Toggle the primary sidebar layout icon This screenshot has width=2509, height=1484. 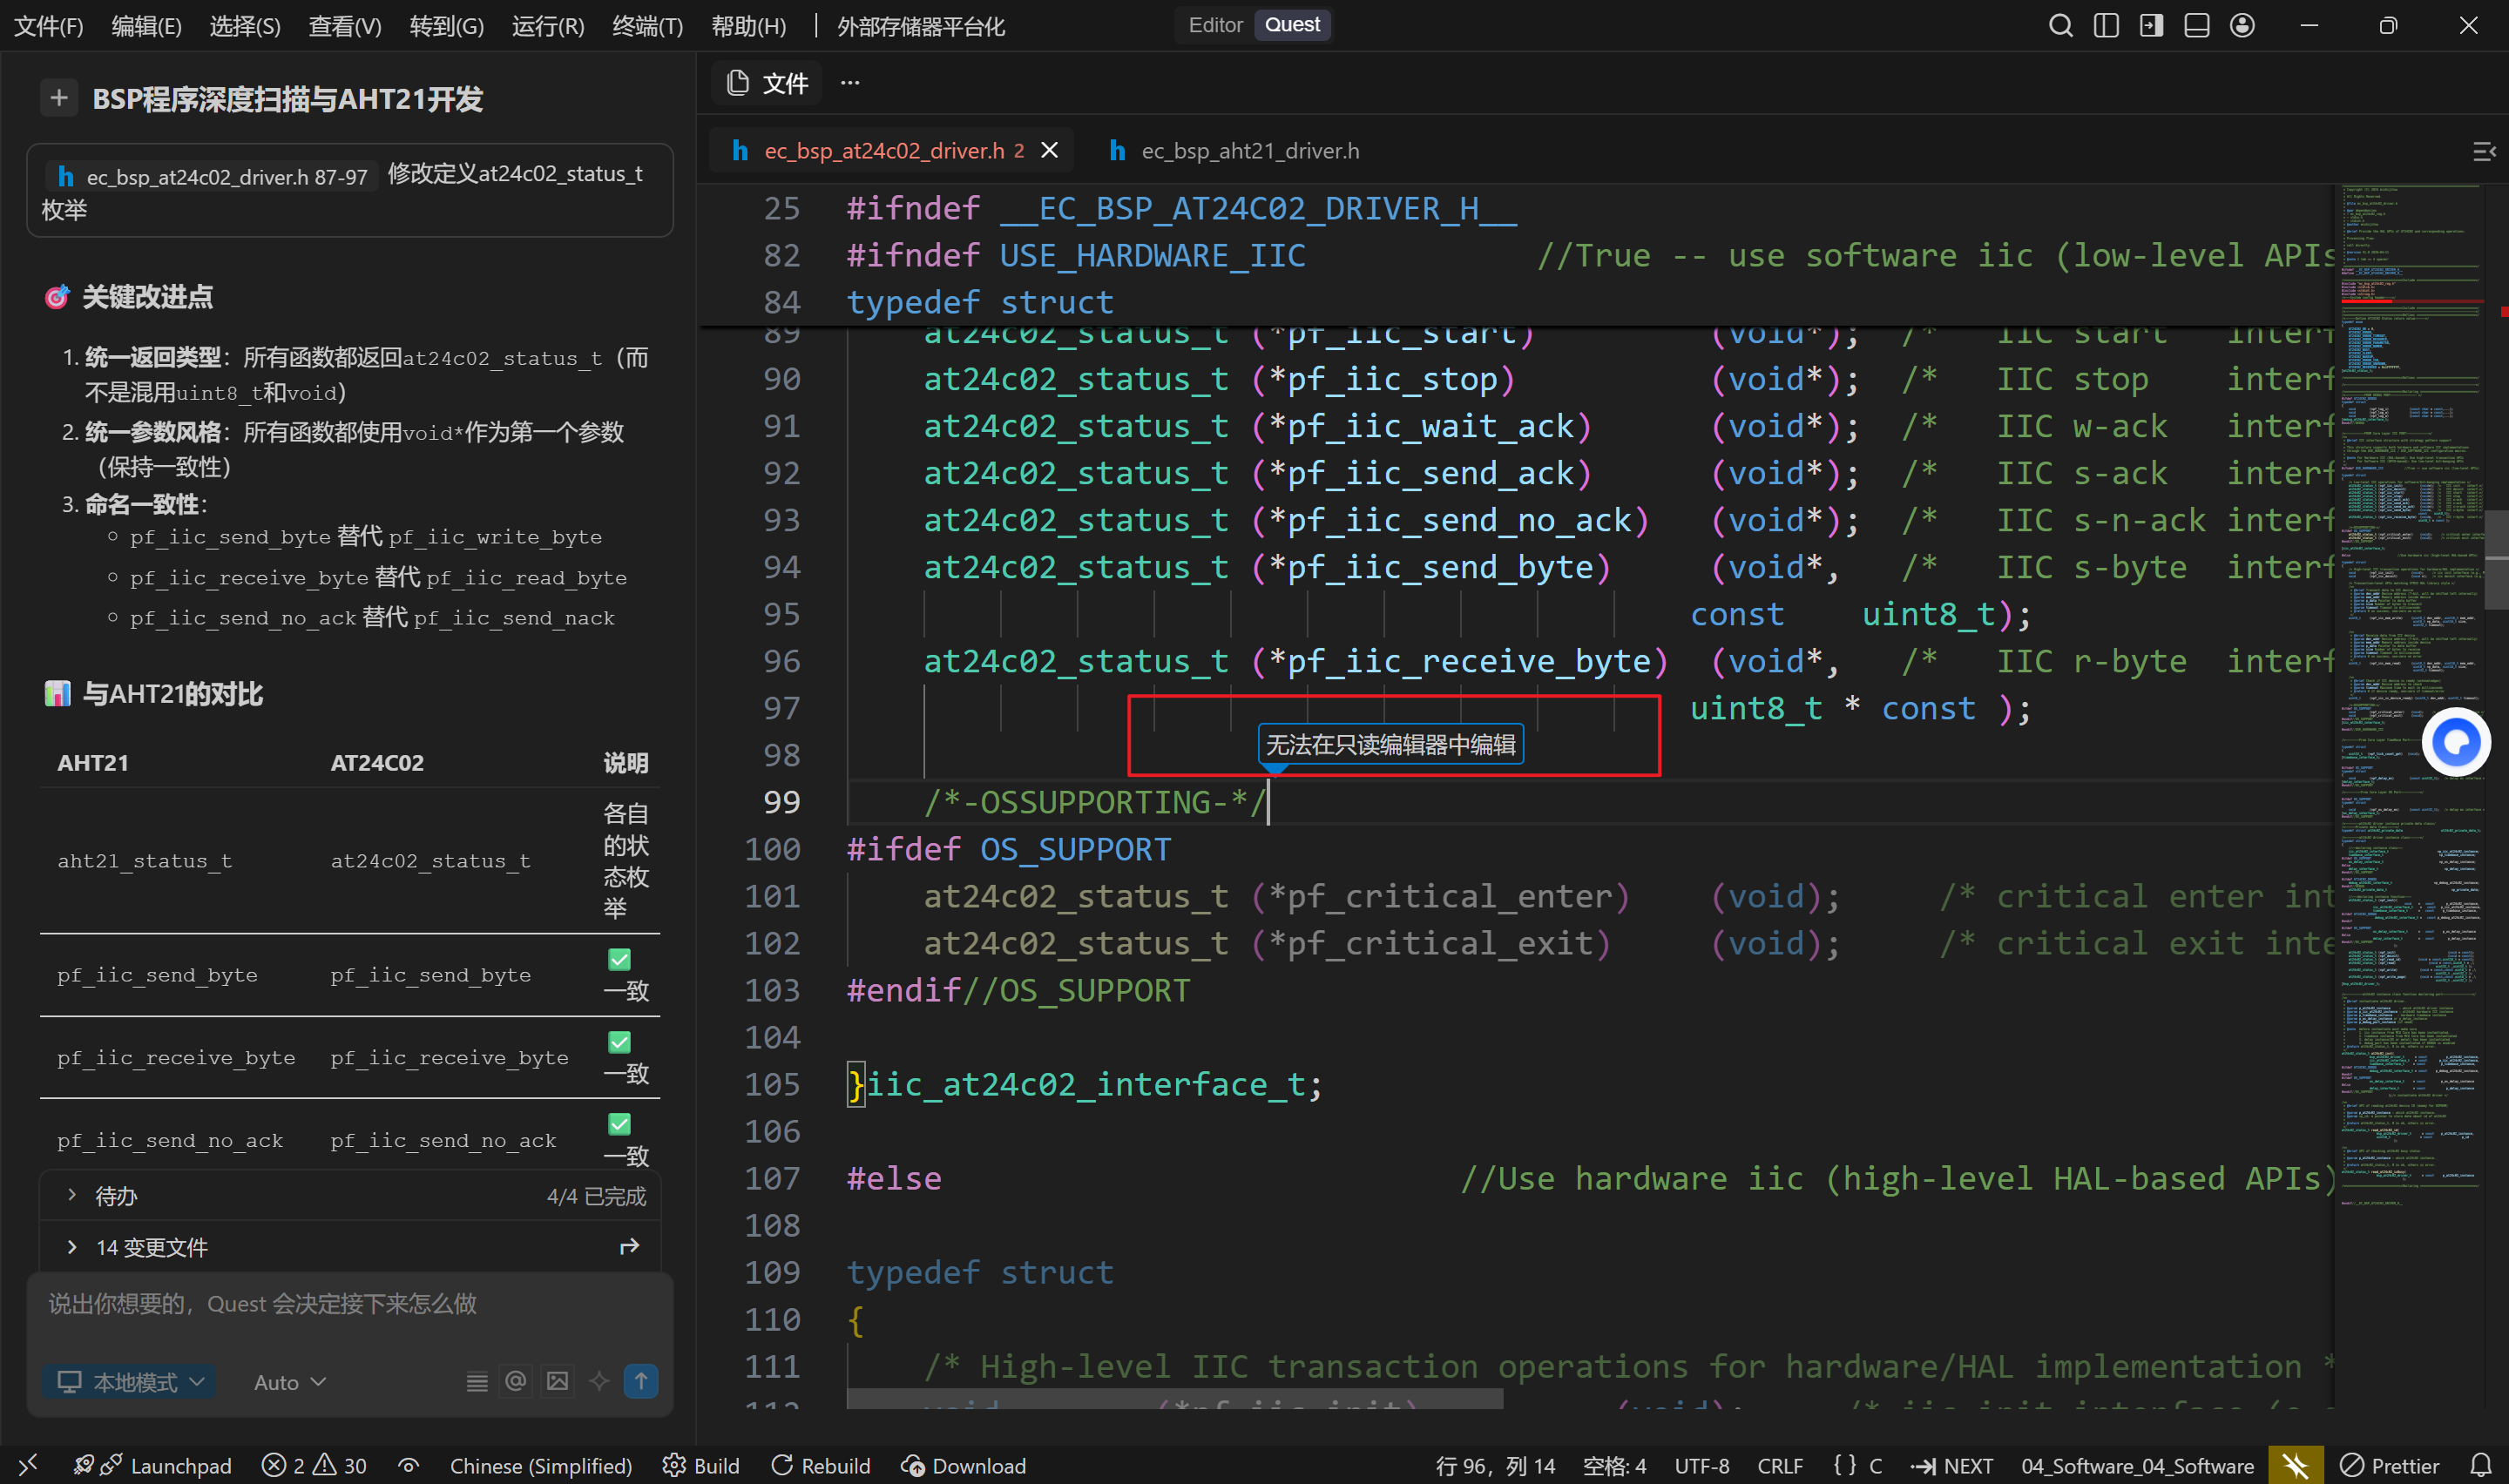coord(2106,26)
